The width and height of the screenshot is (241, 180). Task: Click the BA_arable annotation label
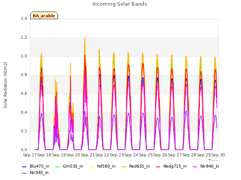coord(44,16)
